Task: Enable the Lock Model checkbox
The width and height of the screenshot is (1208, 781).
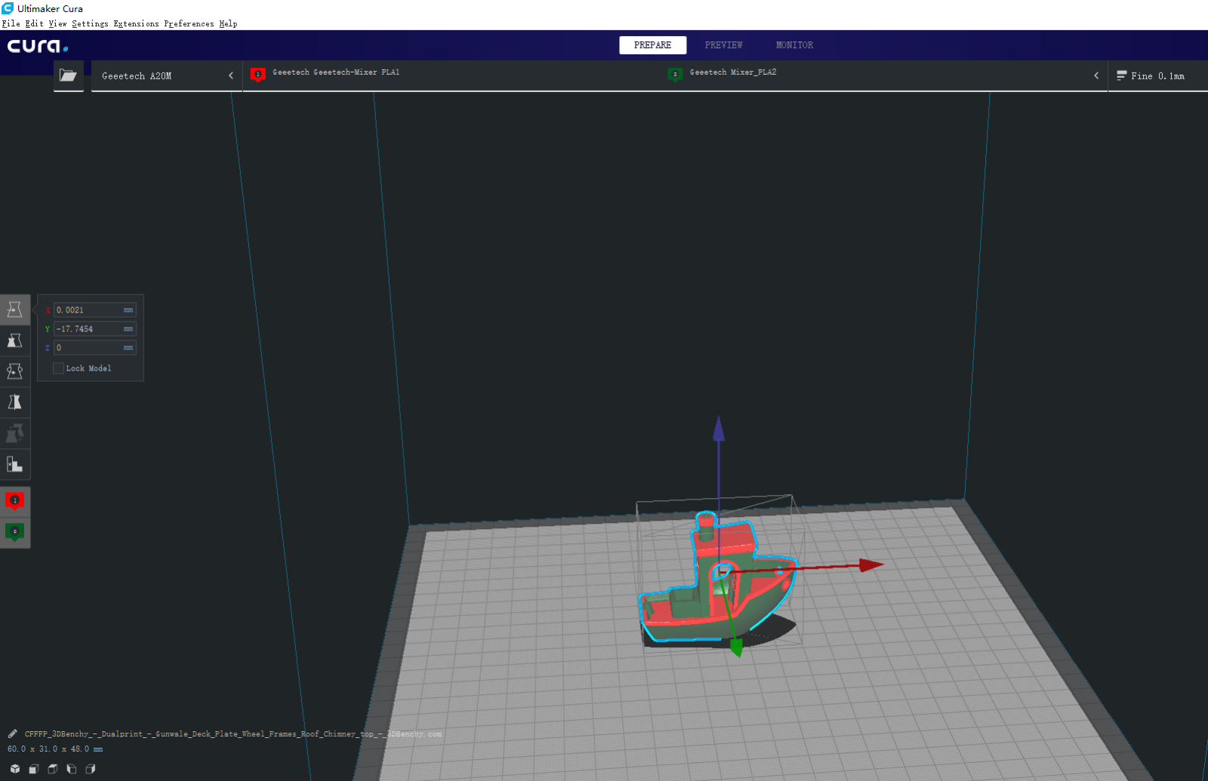Action: (58, 368)
